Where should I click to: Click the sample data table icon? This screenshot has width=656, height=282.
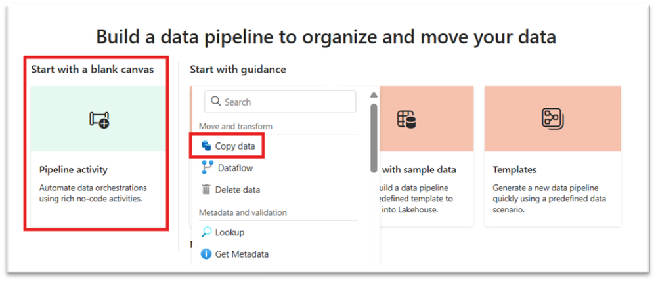[x=406, y=119]
